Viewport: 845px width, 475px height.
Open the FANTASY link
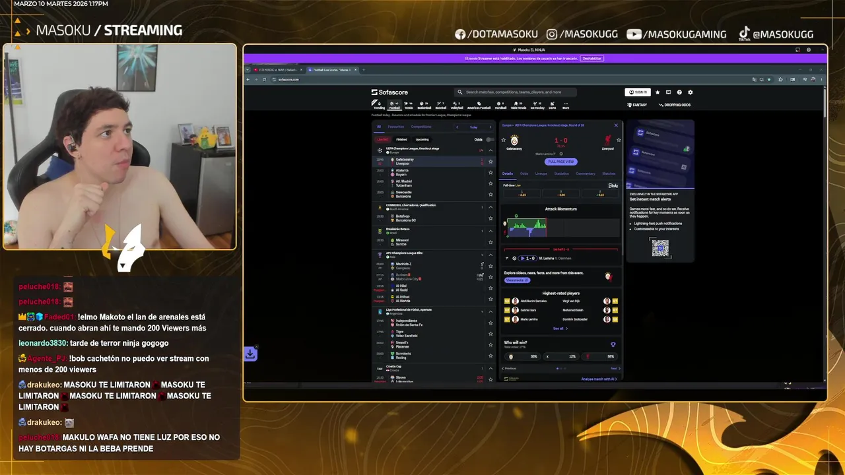(x=638, y=105)
